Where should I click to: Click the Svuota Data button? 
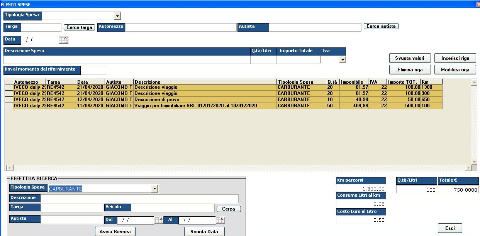204,232
